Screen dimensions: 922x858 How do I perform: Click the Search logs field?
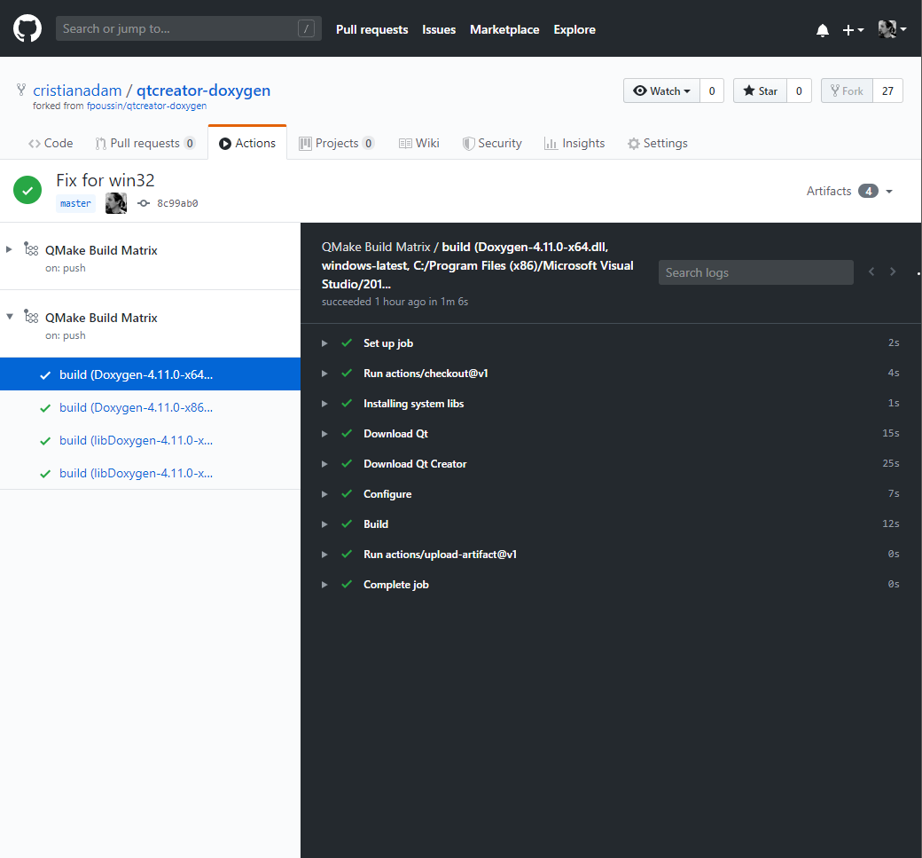point(755,272)
